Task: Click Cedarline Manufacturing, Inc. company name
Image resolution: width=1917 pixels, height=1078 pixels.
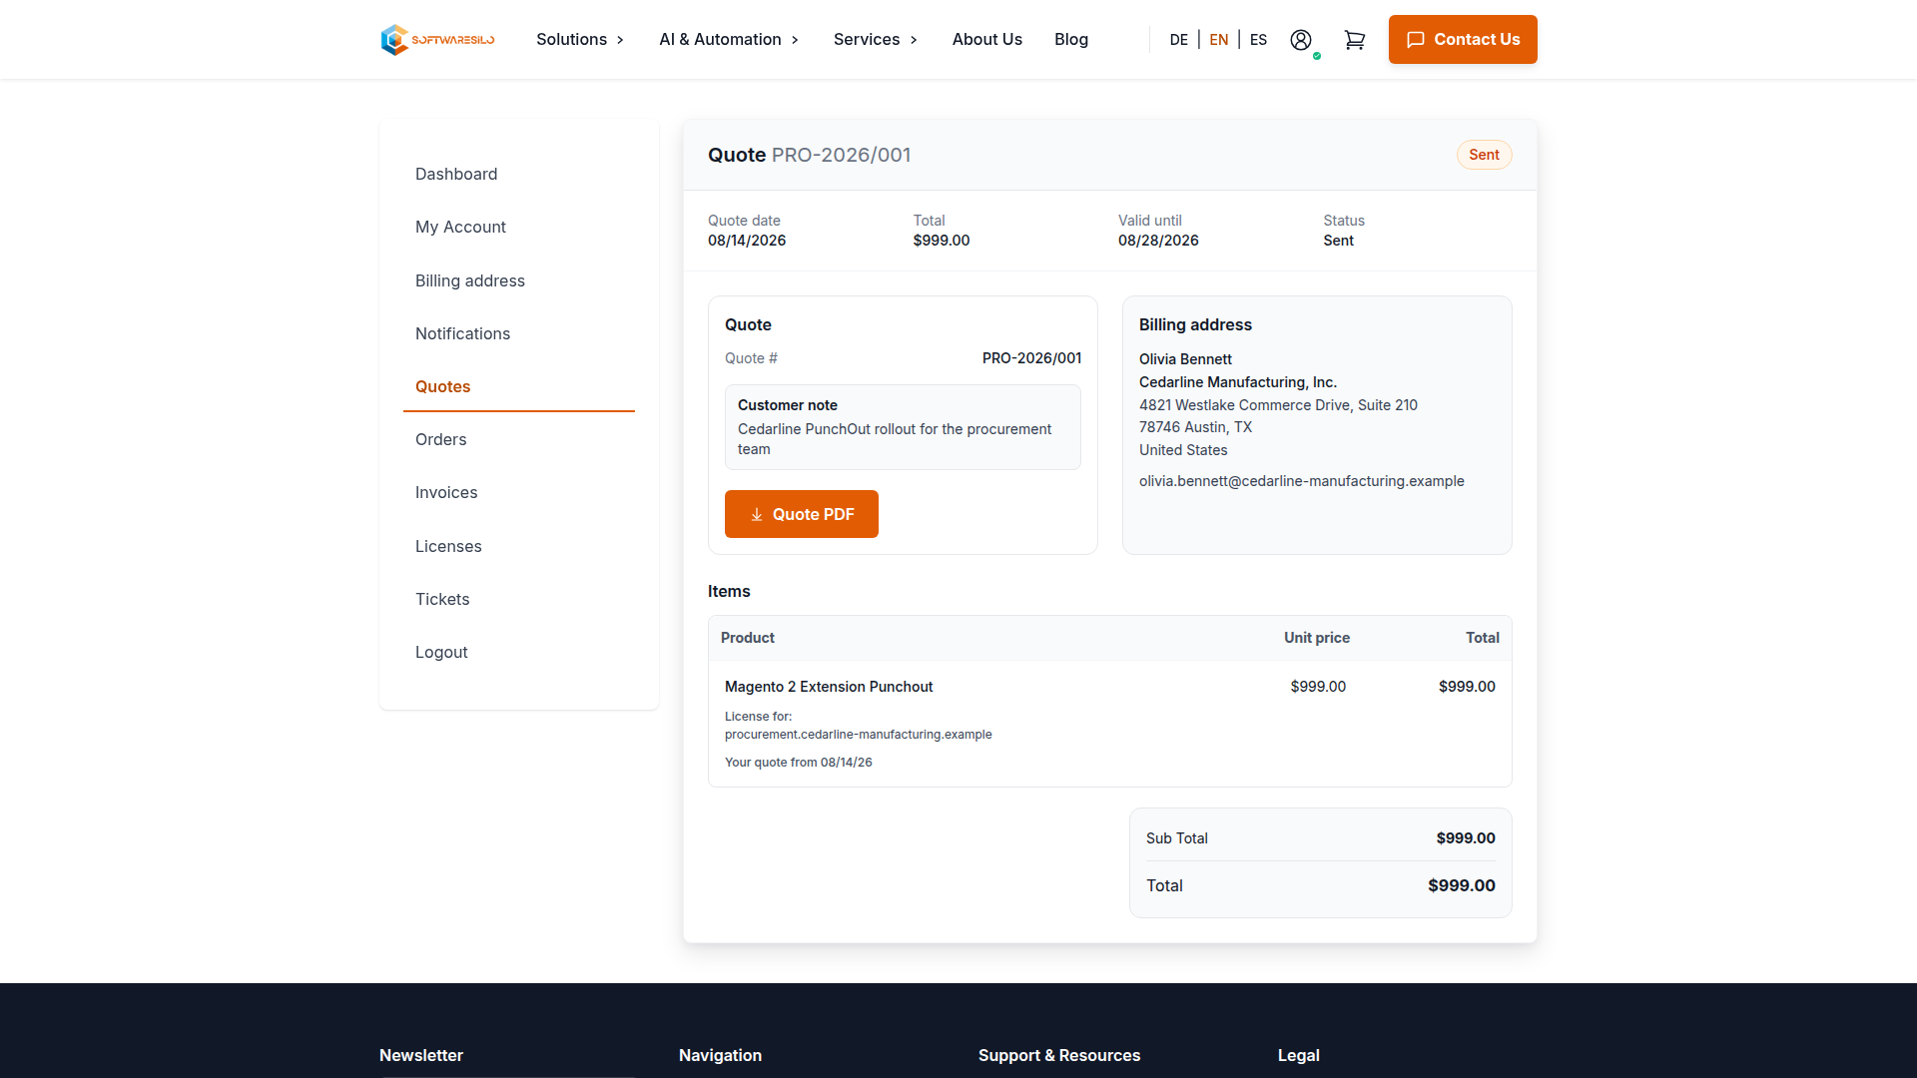Action: (x=1238, y=382)
